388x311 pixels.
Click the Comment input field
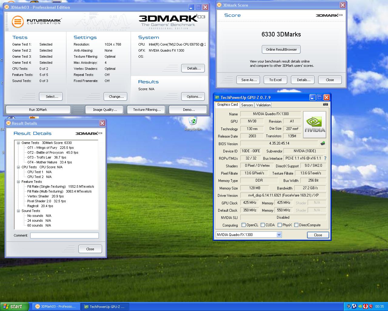pos(65,236)
